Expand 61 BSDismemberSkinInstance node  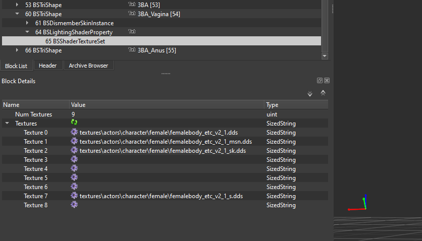[x=27, y=23]
